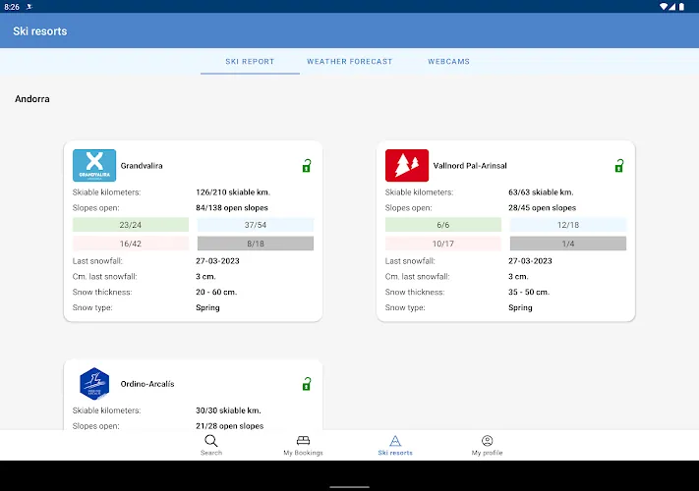The image size is (699, 491).
Task: Open My Bookings in bottom navigation
Action: (x=303, y=446)
